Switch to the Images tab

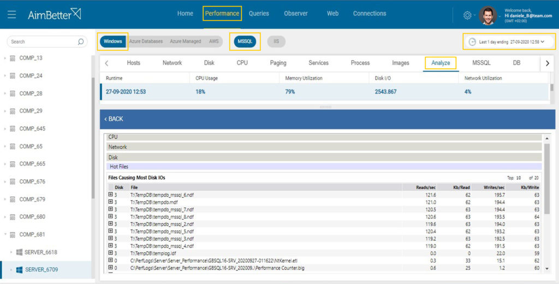[400, 63]
